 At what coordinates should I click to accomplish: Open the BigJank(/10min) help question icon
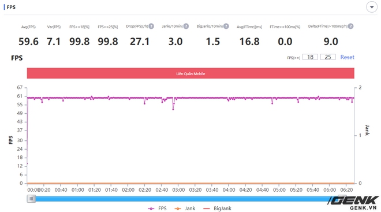point(226,26)
